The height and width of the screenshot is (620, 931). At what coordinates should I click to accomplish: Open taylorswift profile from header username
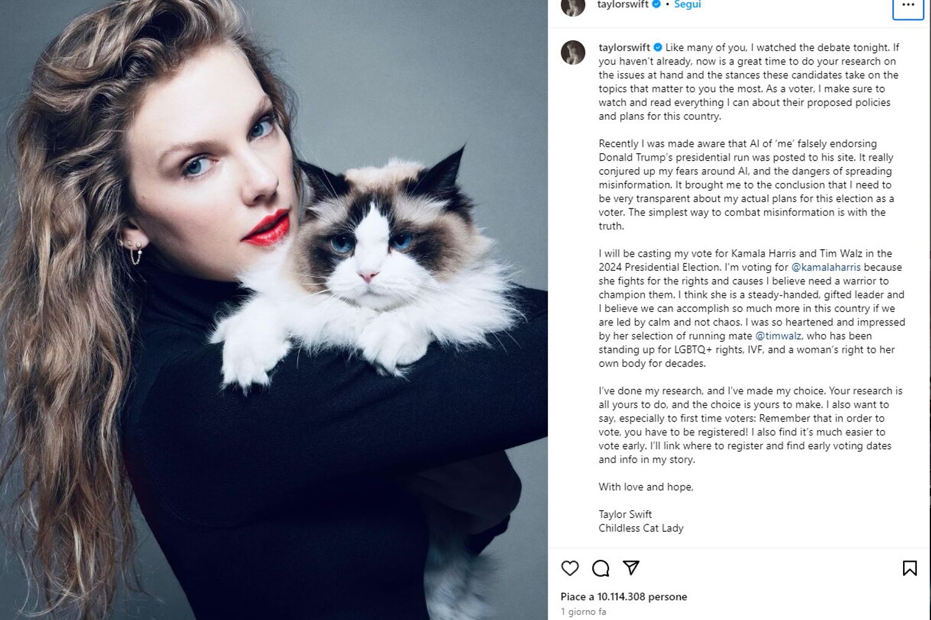click(x=623, y=4)
